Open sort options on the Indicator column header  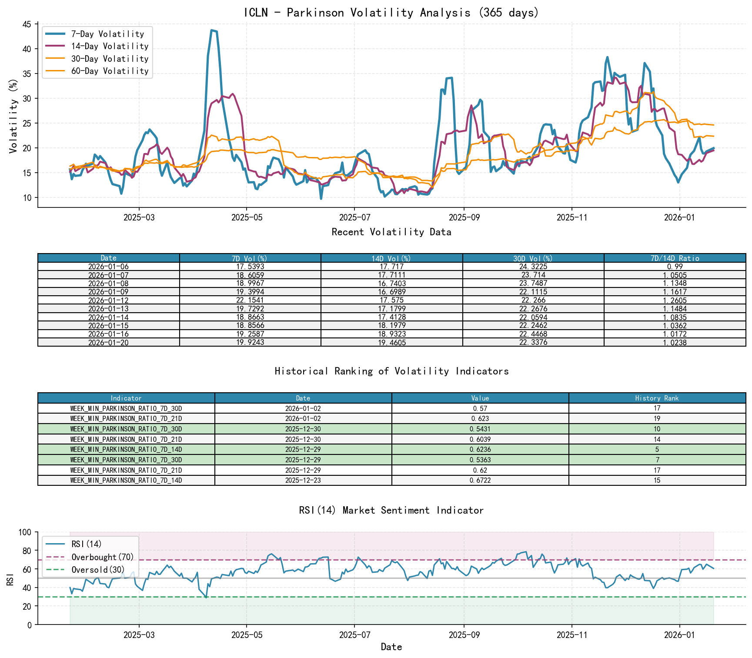click(x=126, y=398)
